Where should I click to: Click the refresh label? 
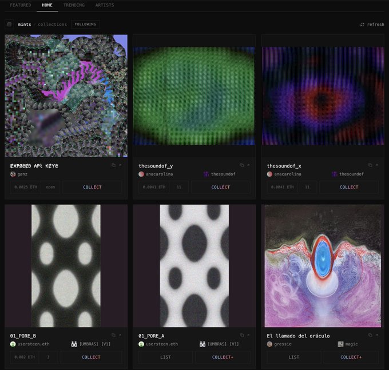(x=376, y=24)
